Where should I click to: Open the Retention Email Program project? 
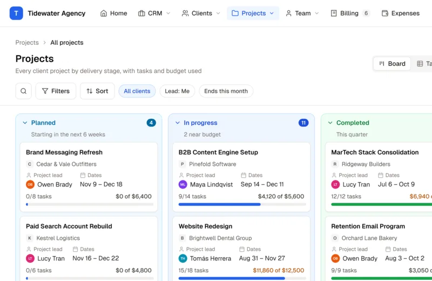point(368,226)
